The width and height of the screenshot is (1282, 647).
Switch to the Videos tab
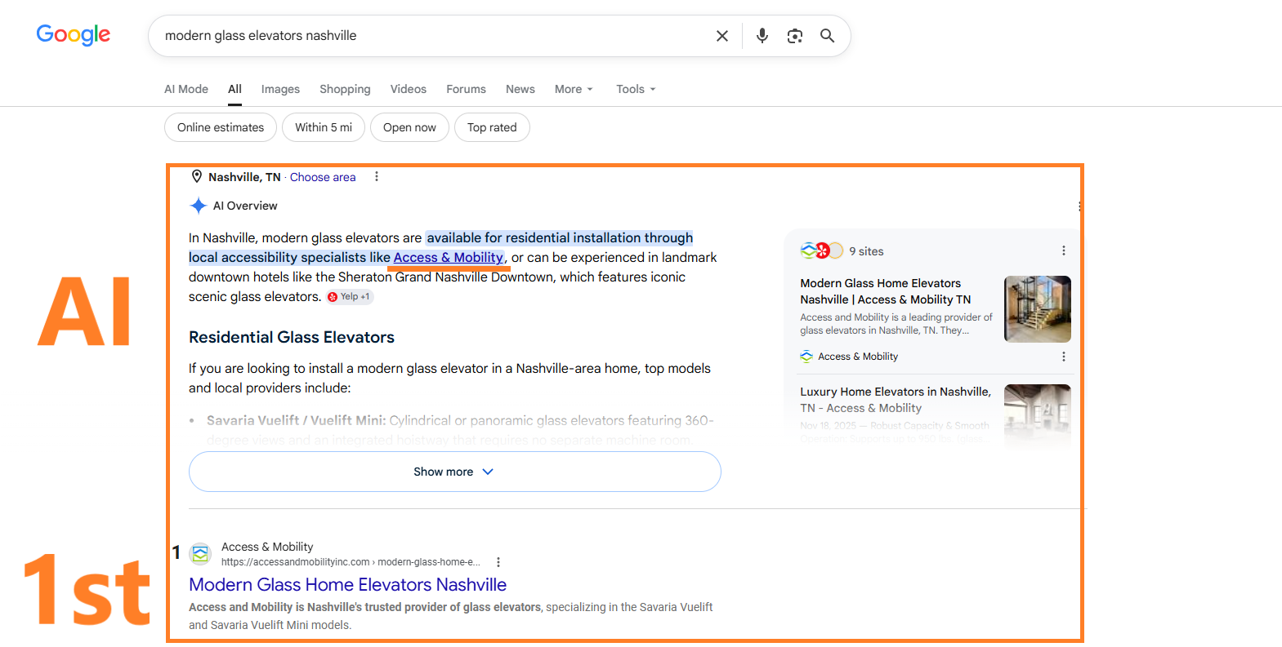409,89
